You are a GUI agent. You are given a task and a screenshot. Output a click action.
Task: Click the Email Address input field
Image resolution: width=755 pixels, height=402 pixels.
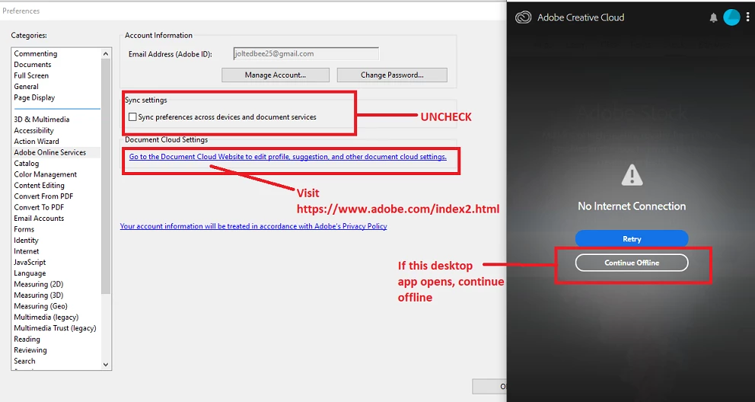[x=306, y=54]
